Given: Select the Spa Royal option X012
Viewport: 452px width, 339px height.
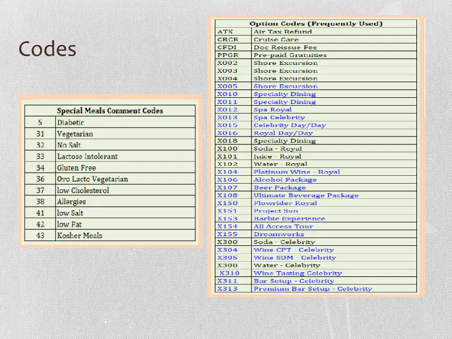Looking at the screenshot, I should click(x=273, y=109).
